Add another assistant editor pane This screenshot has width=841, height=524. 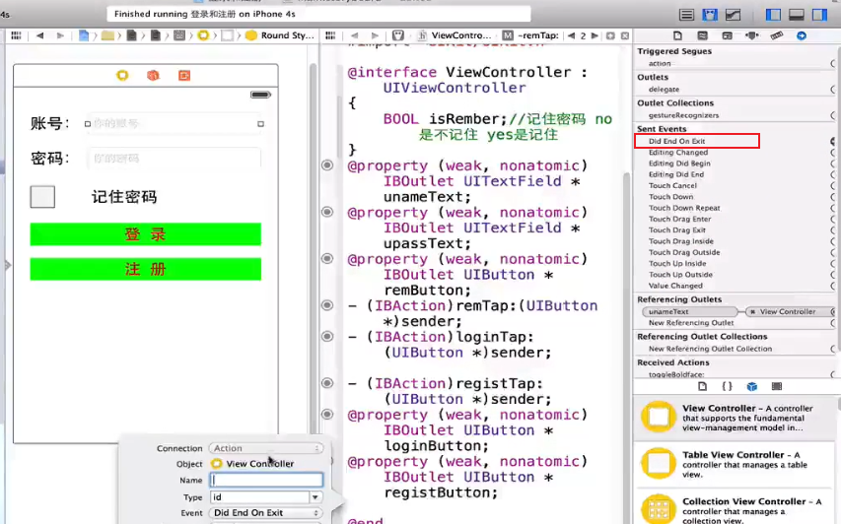click(610, 35)
